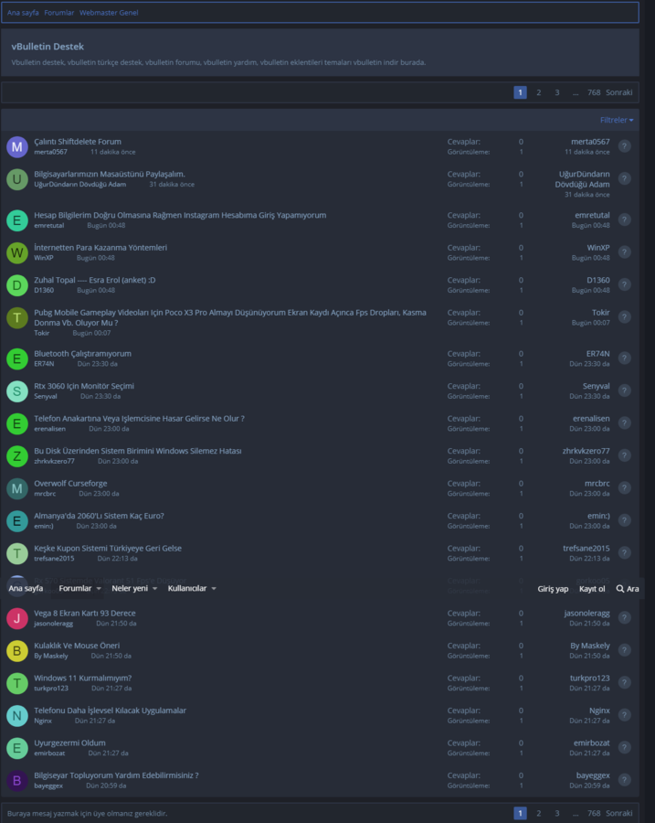Click last poster name jasonoleragg on right
Screen dimensions: 655x823
point(586,613)
